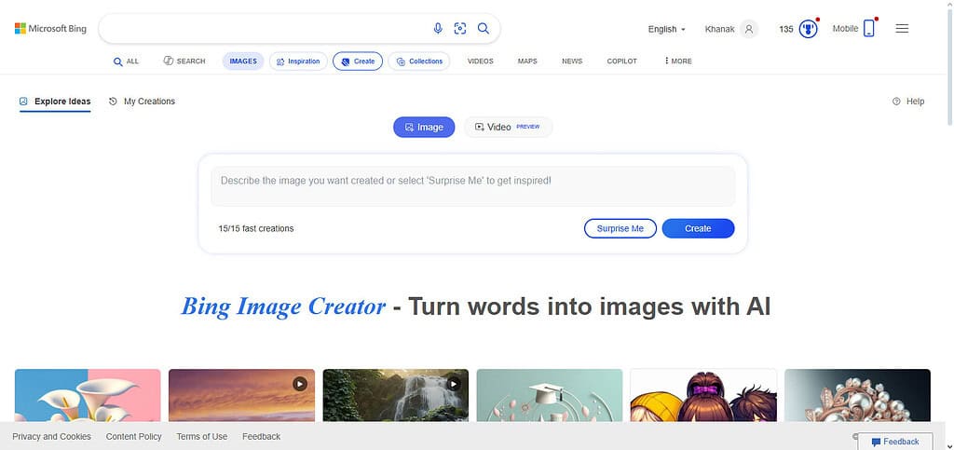This screenshot has height=450, width=954.
Task: Click the image description prompt field
Action: point(472,186)
